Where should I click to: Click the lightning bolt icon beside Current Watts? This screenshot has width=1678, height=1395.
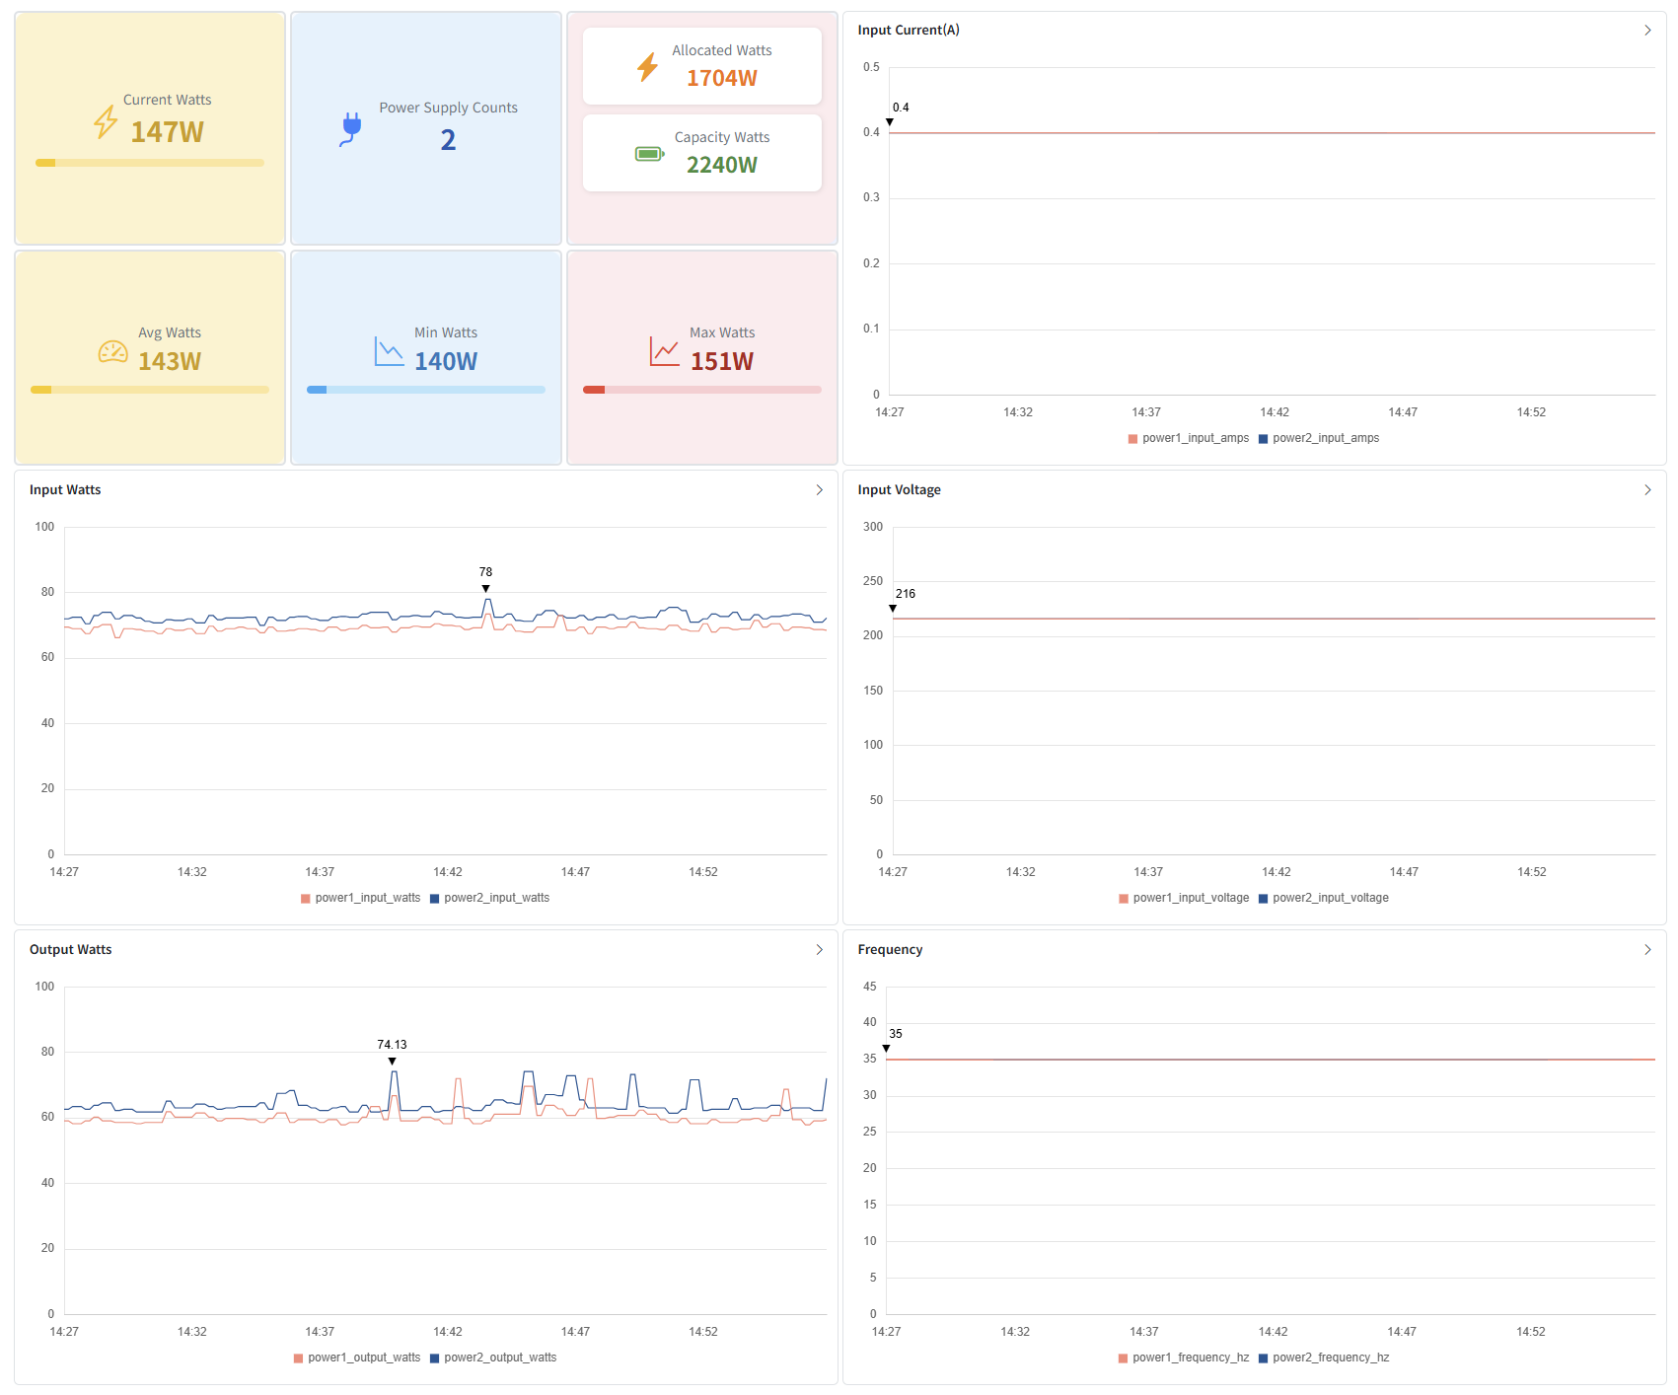[x=106, y=122]
